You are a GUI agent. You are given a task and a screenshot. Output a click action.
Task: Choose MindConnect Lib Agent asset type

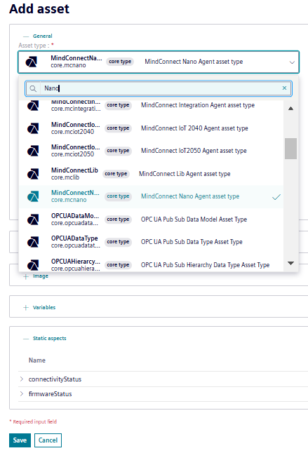point(151,174)
